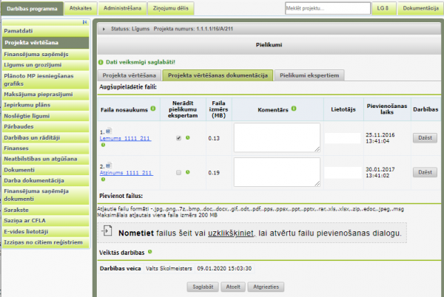
Task: Open Izziņas no citiem reģistriem sidebar item
Action: click(46, 242)
